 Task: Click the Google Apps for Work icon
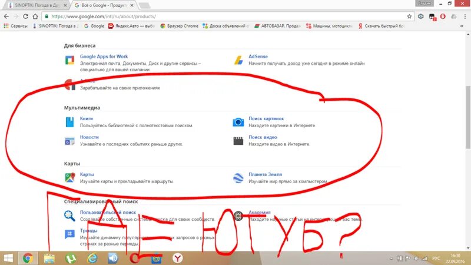point(69,60)
